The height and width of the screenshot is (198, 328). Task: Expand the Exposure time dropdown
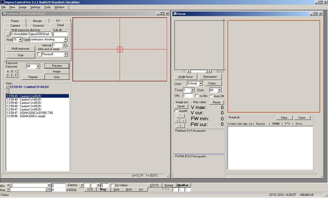38,67
